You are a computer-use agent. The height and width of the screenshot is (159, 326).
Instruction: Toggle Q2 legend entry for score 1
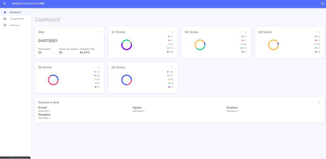point(244,37)
